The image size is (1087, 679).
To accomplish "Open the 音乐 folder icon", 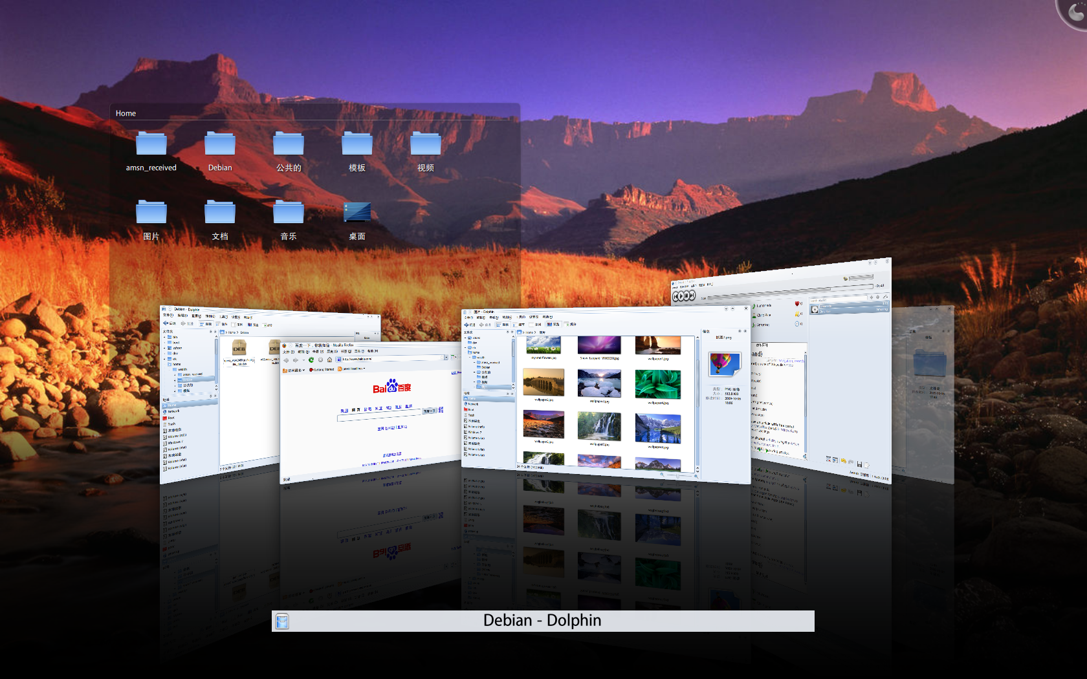I will (289, 220).
